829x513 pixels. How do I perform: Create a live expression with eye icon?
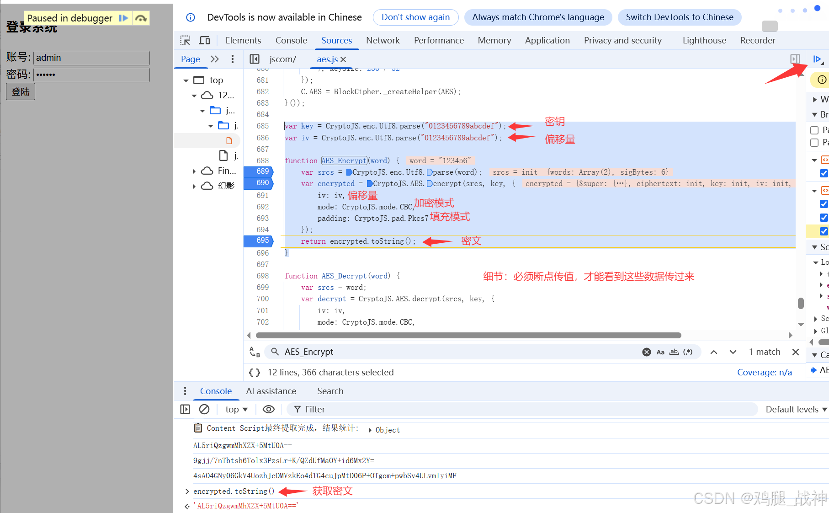tap(269, 409)
